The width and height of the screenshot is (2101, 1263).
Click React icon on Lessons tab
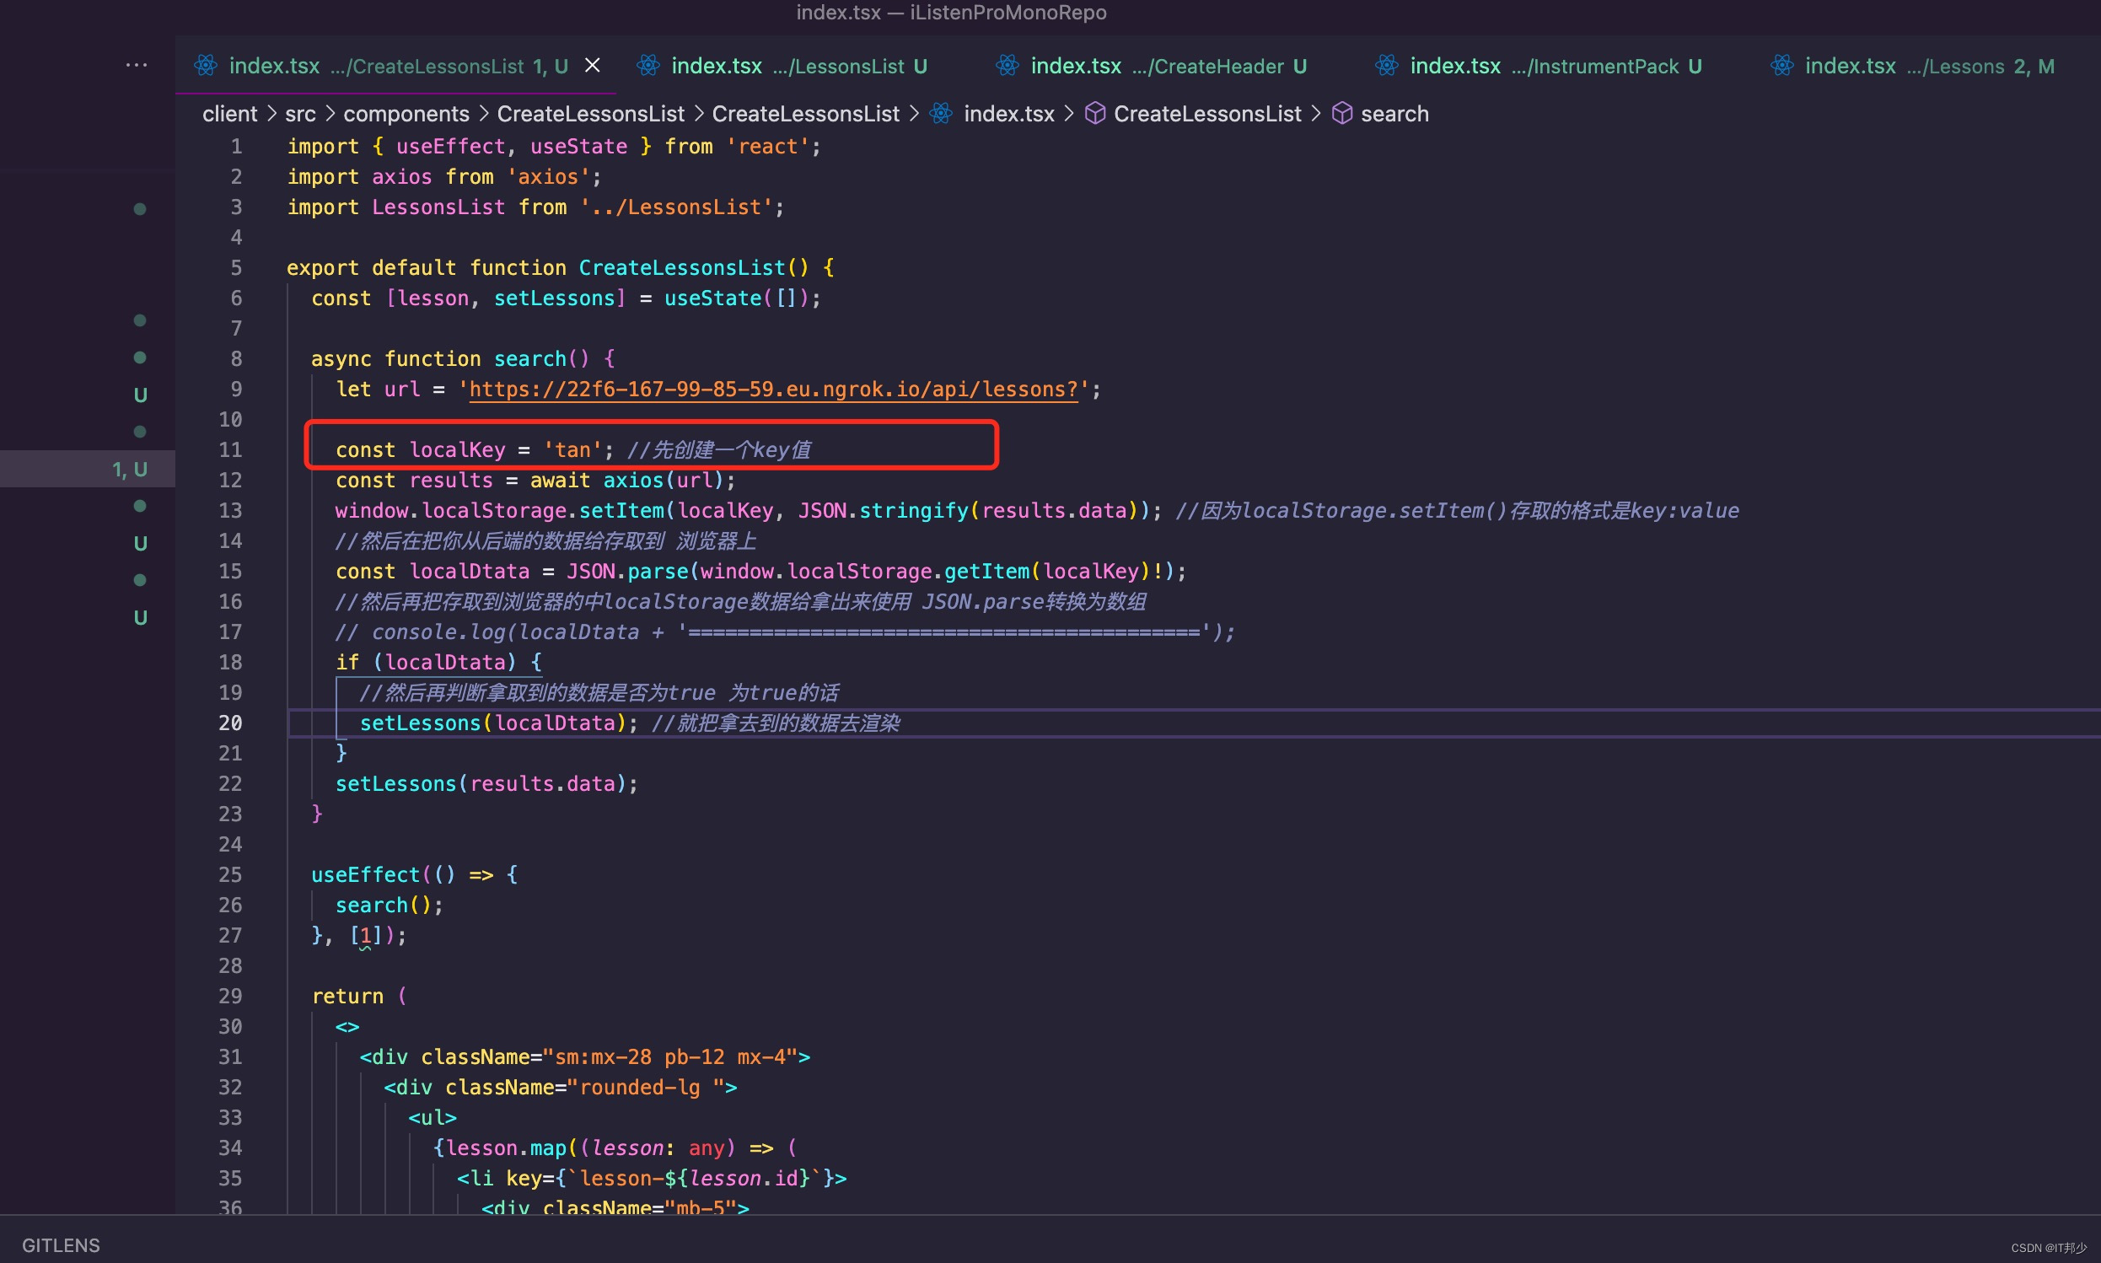click(x=1783, y=66)
